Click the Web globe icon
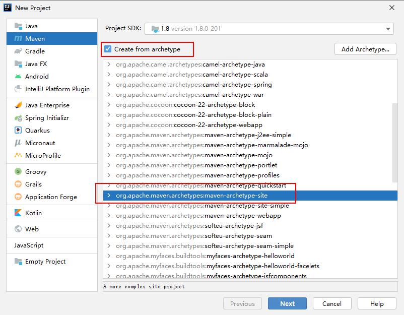 [18, 229]
